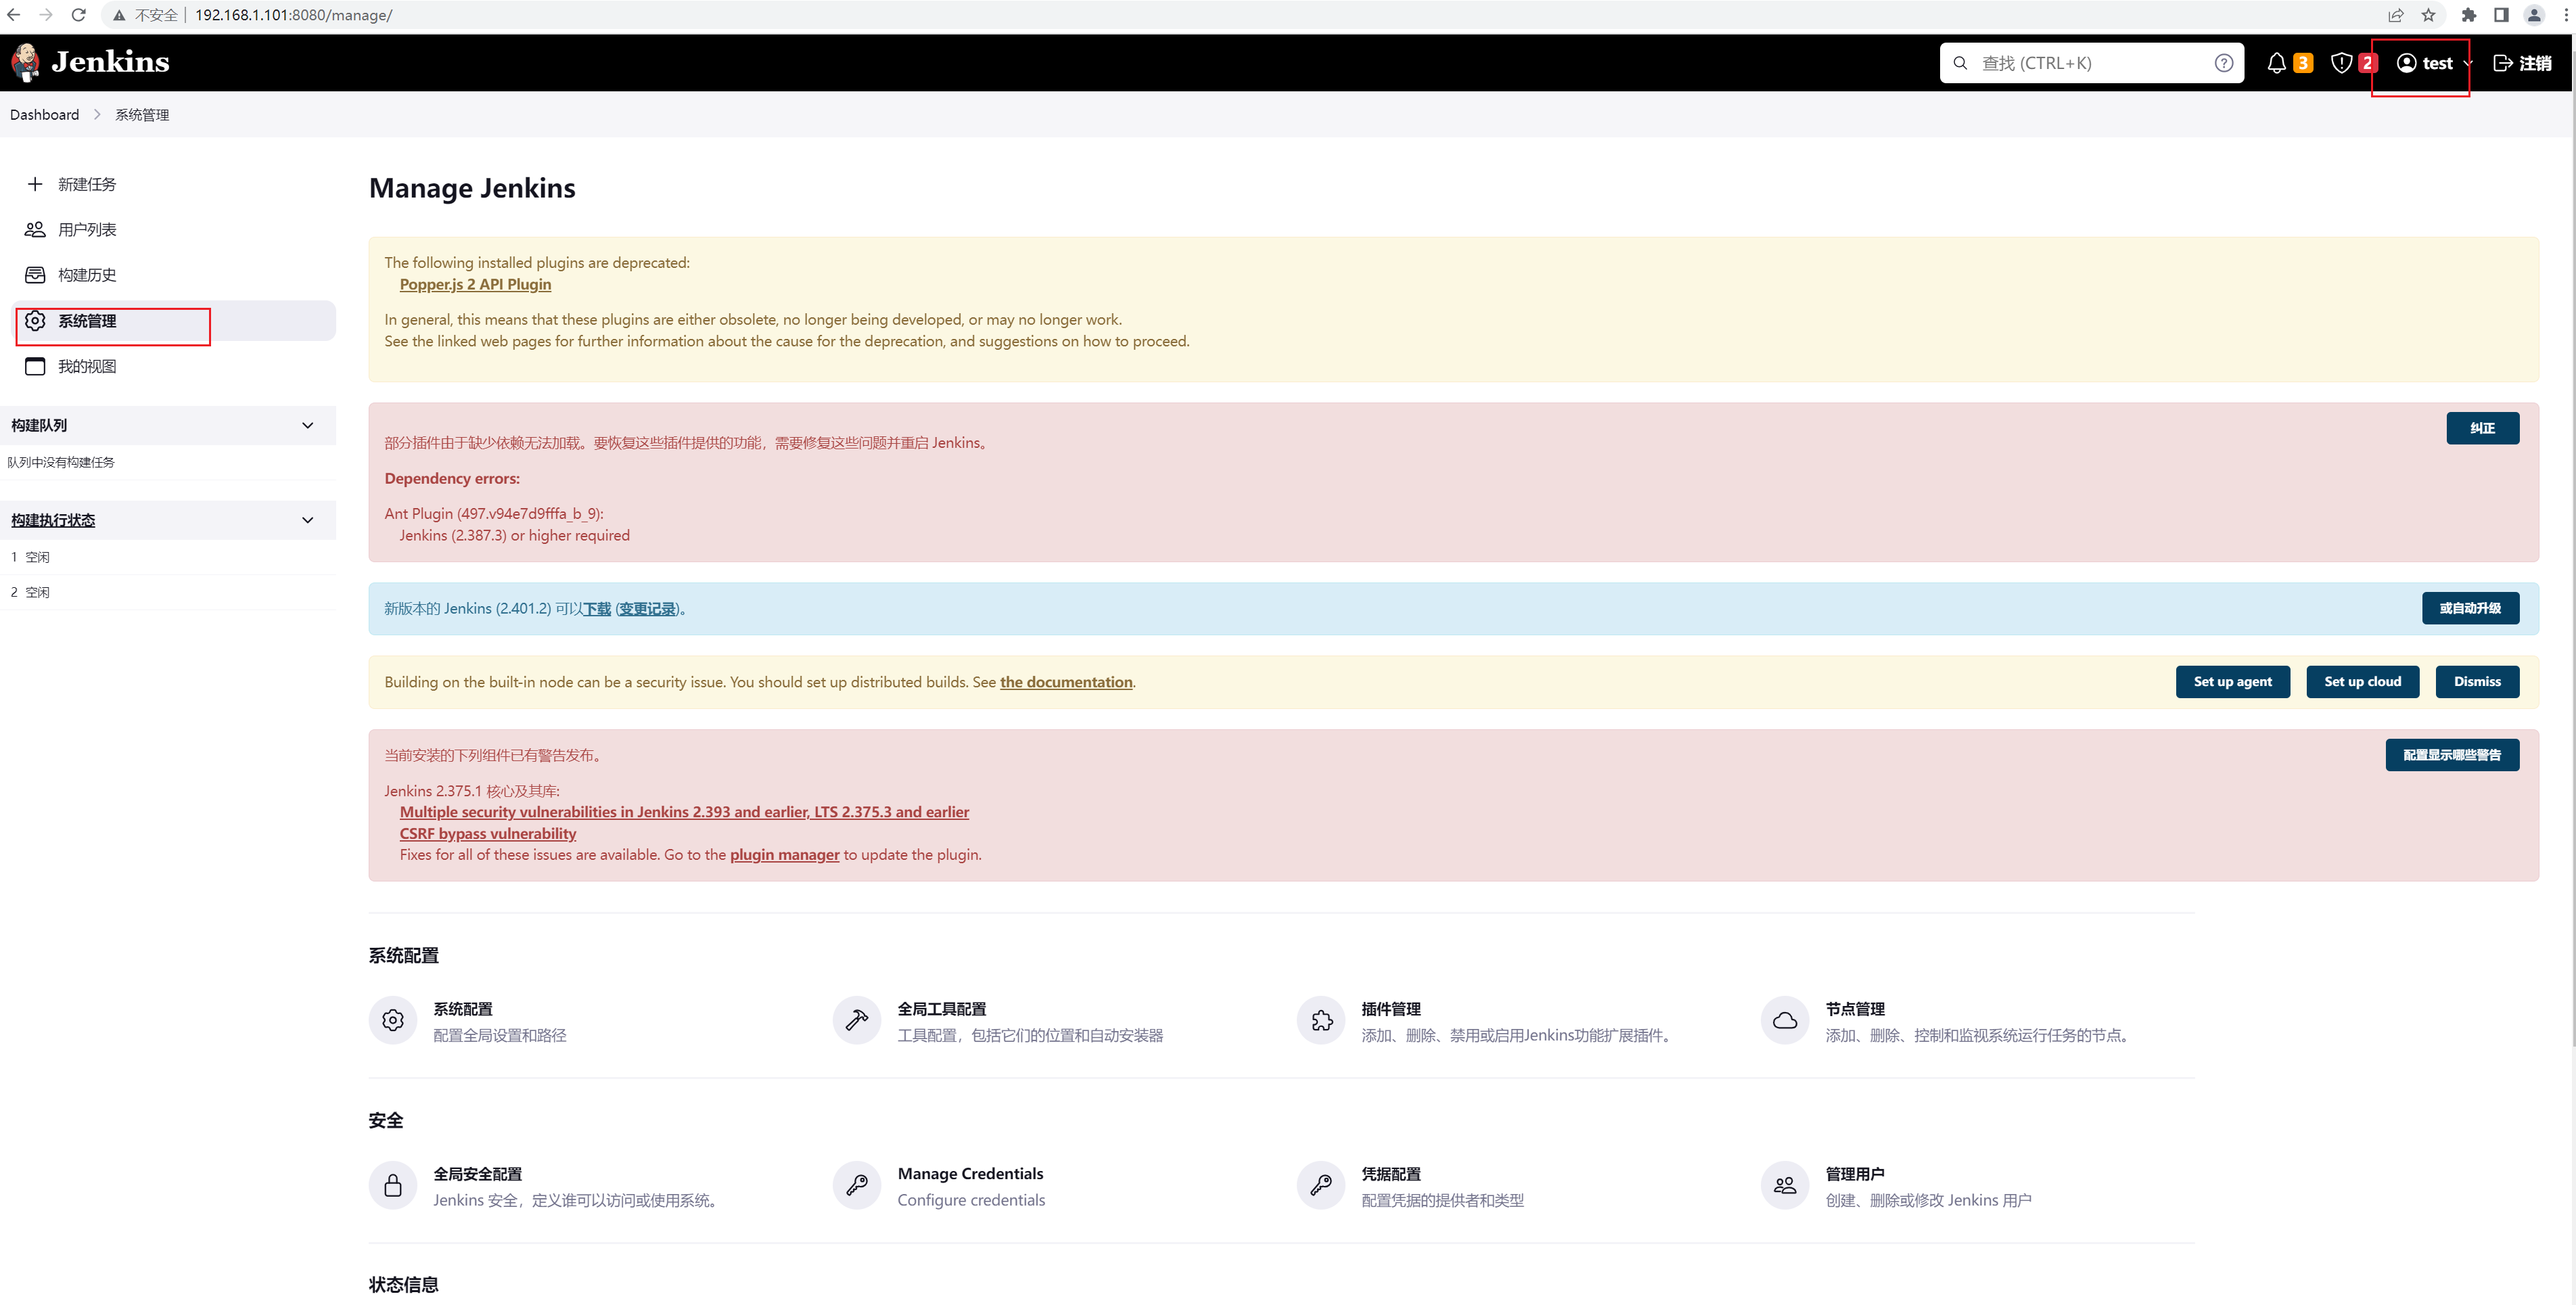
Task: Open Multiple security vulnerabilities link
Action: tap(684, 812)
